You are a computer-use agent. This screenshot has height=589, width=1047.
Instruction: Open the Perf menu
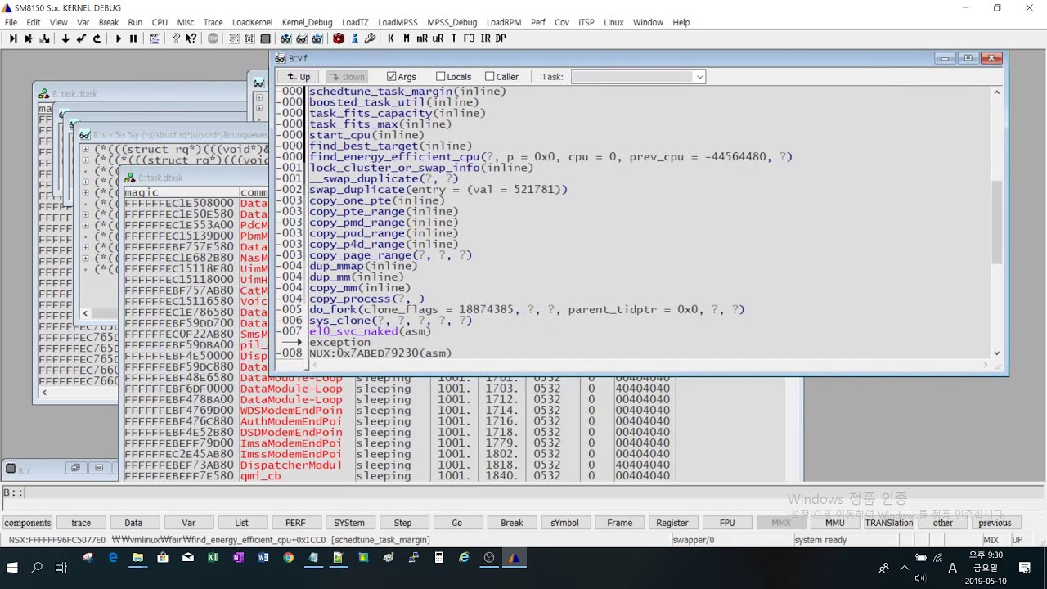[x=537, y=22]
